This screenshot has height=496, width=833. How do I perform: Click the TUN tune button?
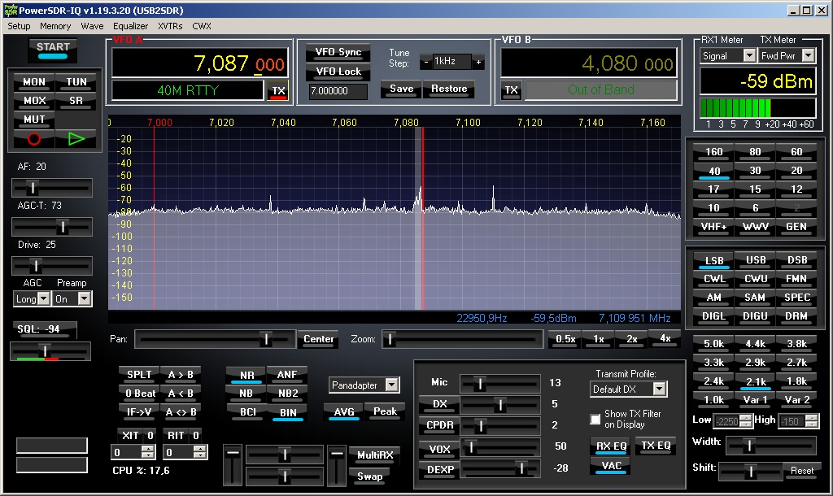click(x=76, y=82)
